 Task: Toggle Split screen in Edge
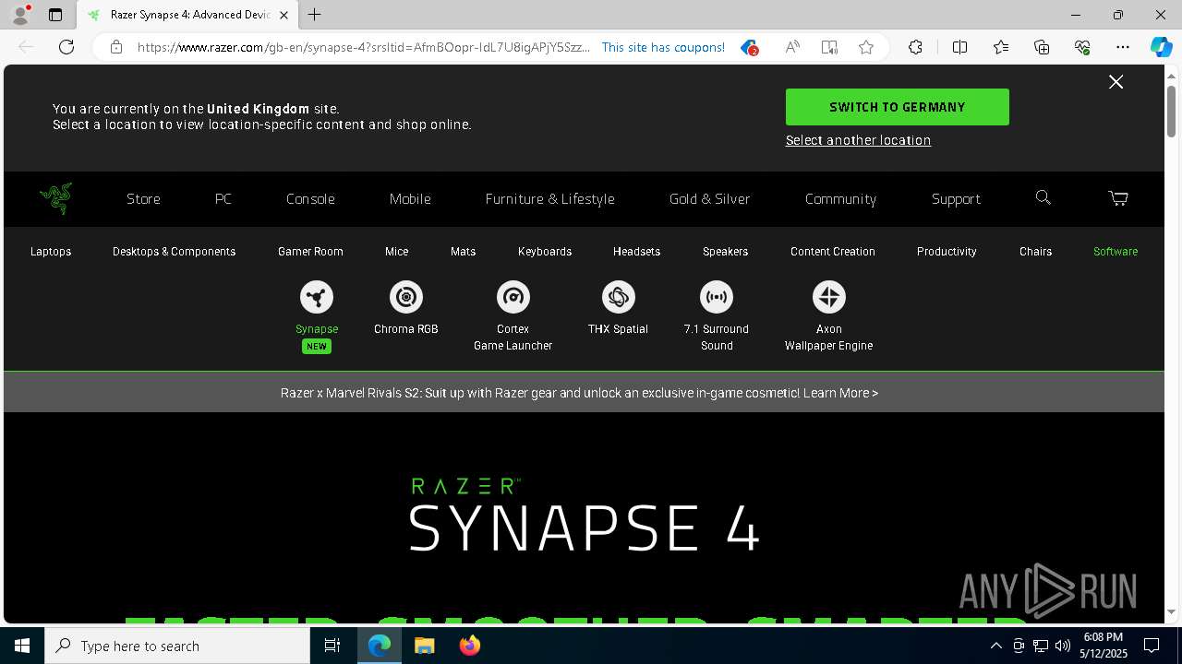point(959,47)
